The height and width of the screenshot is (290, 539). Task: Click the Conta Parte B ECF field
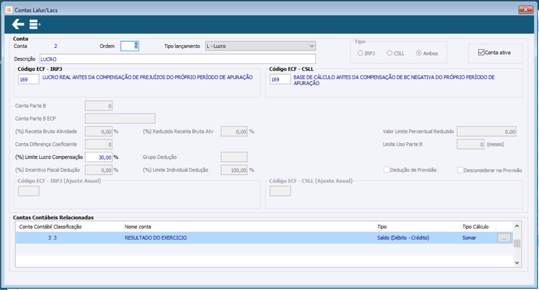121,119
